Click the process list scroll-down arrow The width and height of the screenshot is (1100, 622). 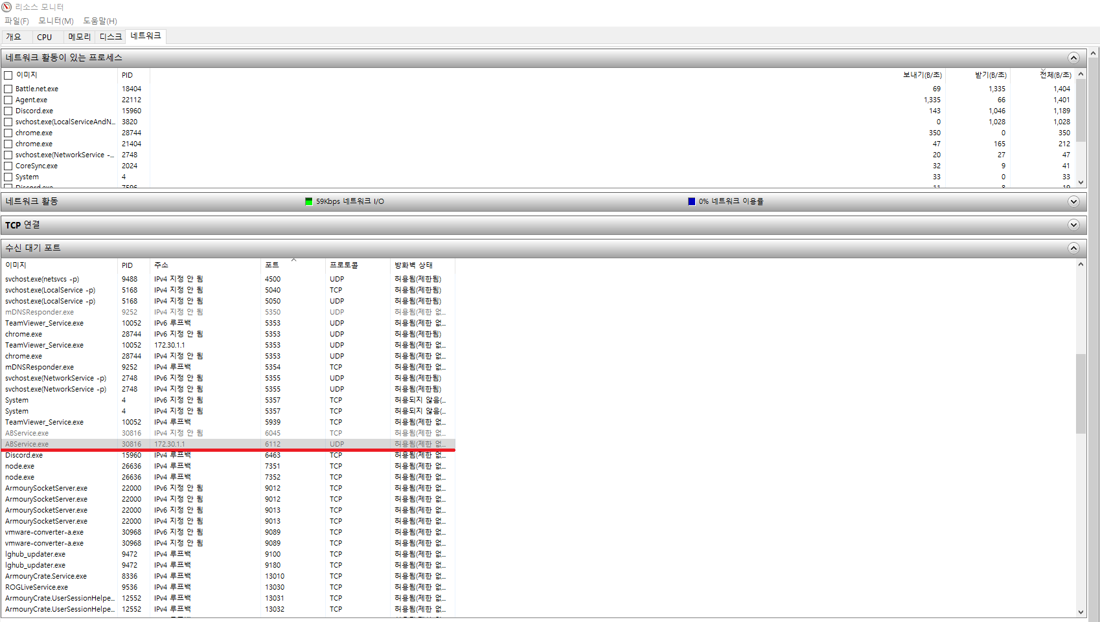1081,183
